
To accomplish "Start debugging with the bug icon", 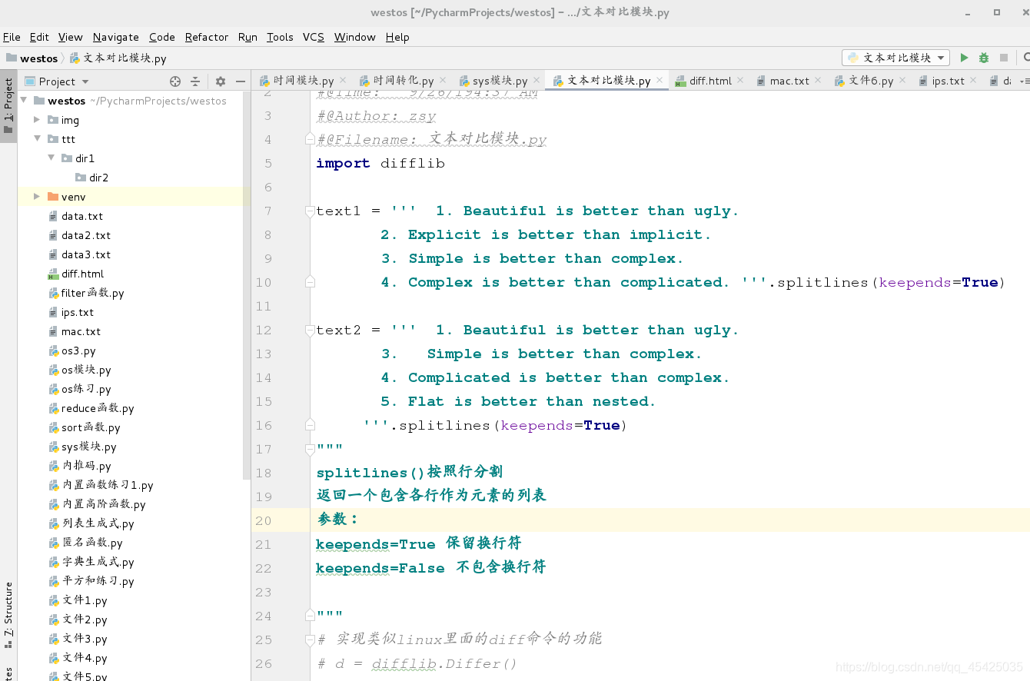I will coord(984,58).
